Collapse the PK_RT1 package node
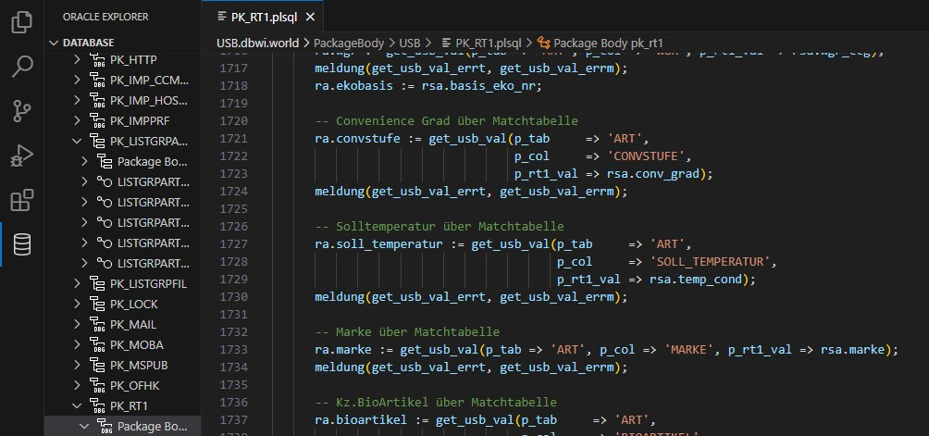The image size is (929, 436). pos(78,406)
